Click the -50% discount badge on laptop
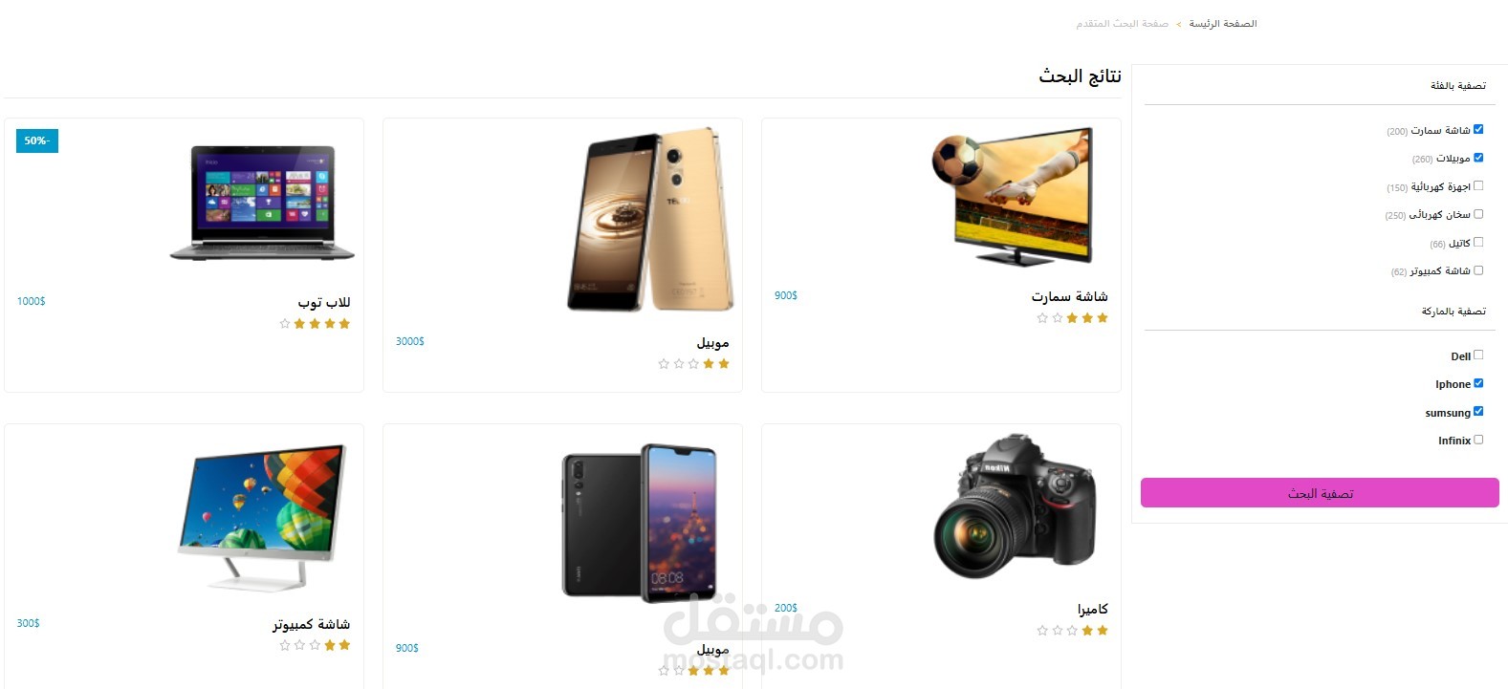Screen dimensions: 1508x689 (37, 140)
